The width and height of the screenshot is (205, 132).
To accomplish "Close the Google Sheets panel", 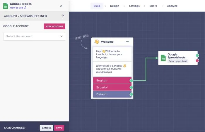I will coord(61,6).
